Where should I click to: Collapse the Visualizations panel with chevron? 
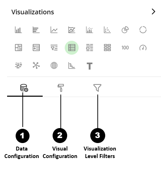pos(154,11)
